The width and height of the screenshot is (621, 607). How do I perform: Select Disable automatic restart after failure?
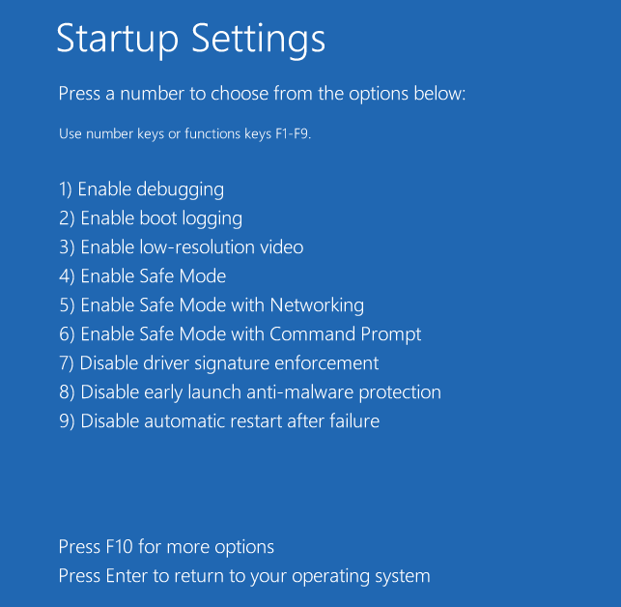219,421
